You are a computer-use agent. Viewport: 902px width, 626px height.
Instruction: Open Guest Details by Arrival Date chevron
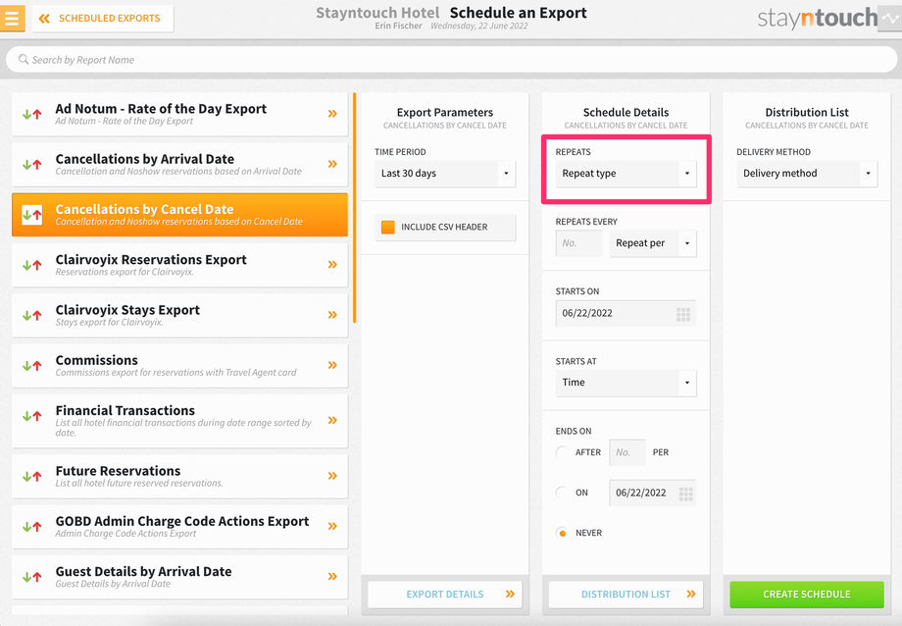[x=332, y=577]
